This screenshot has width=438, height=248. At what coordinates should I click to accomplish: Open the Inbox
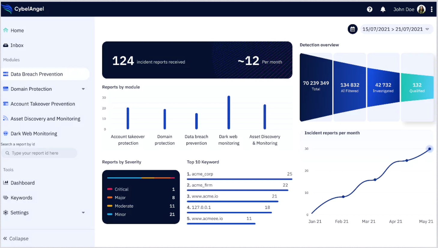pyautogui.click(x=17, y=45)
